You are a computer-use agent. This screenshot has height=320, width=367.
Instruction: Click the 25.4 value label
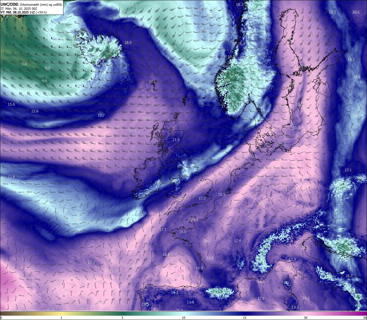coord(84,309)
